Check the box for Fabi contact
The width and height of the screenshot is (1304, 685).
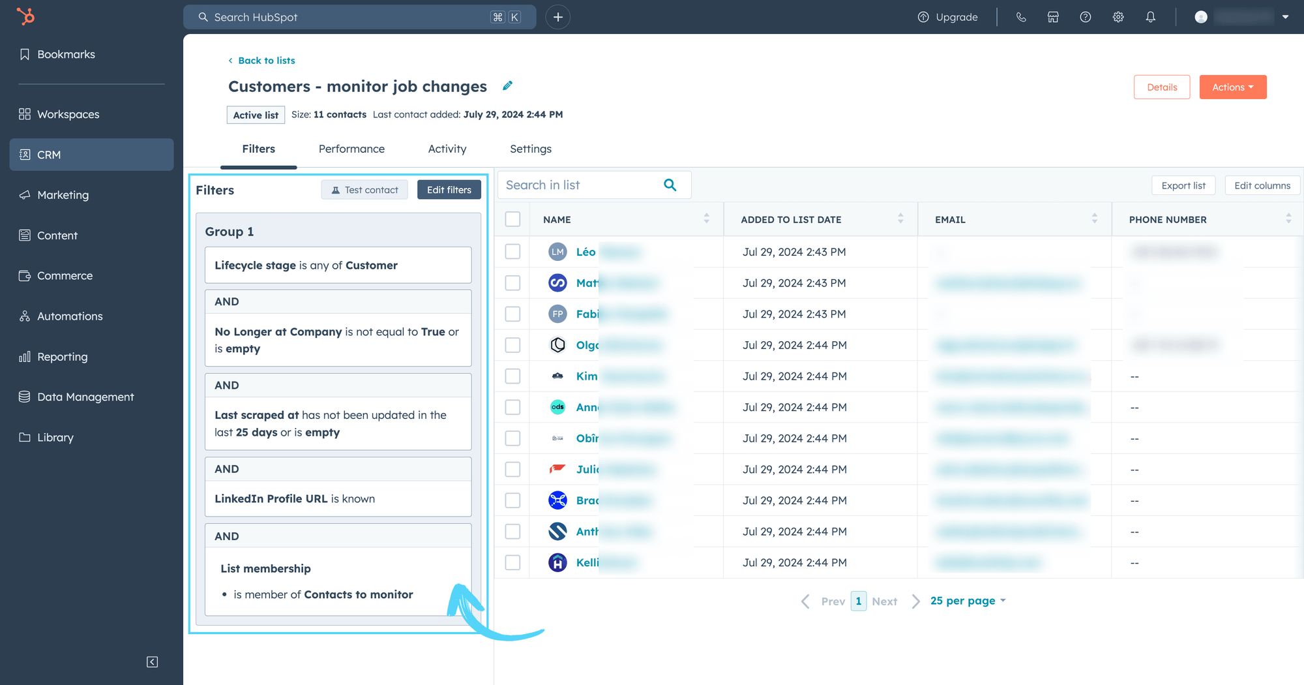(512, 314)
